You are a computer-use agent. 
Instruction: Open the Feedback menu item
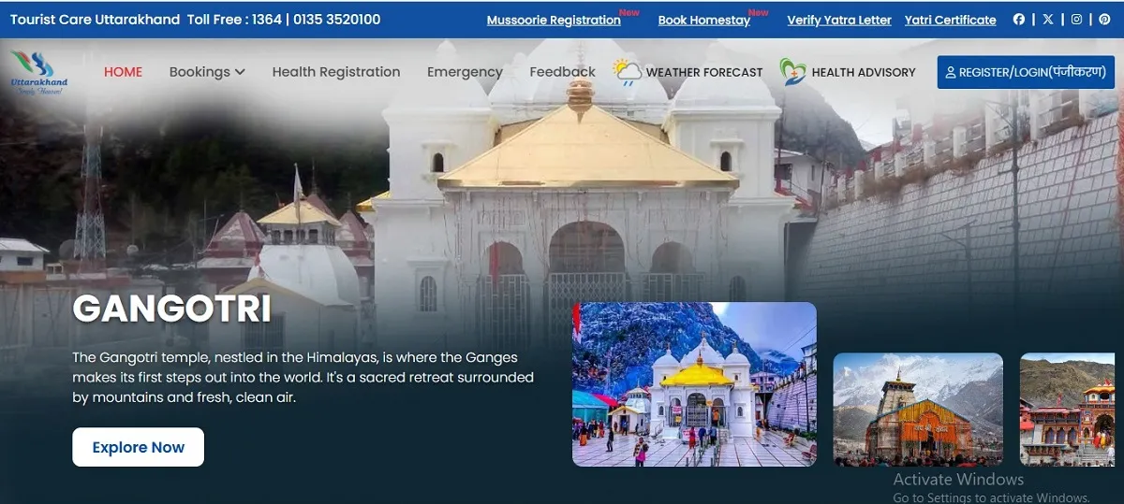pyautogui.click(x=562, y=72)
